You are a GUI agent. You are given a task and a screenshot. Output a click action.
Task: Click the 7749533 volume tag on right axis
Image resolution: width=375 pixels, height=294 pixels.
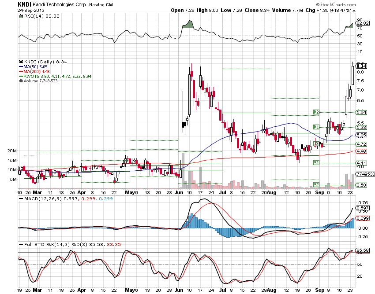coord(365,174)
